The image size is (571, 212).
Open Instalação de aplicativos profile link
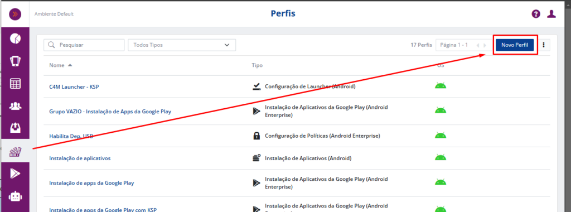80,158
